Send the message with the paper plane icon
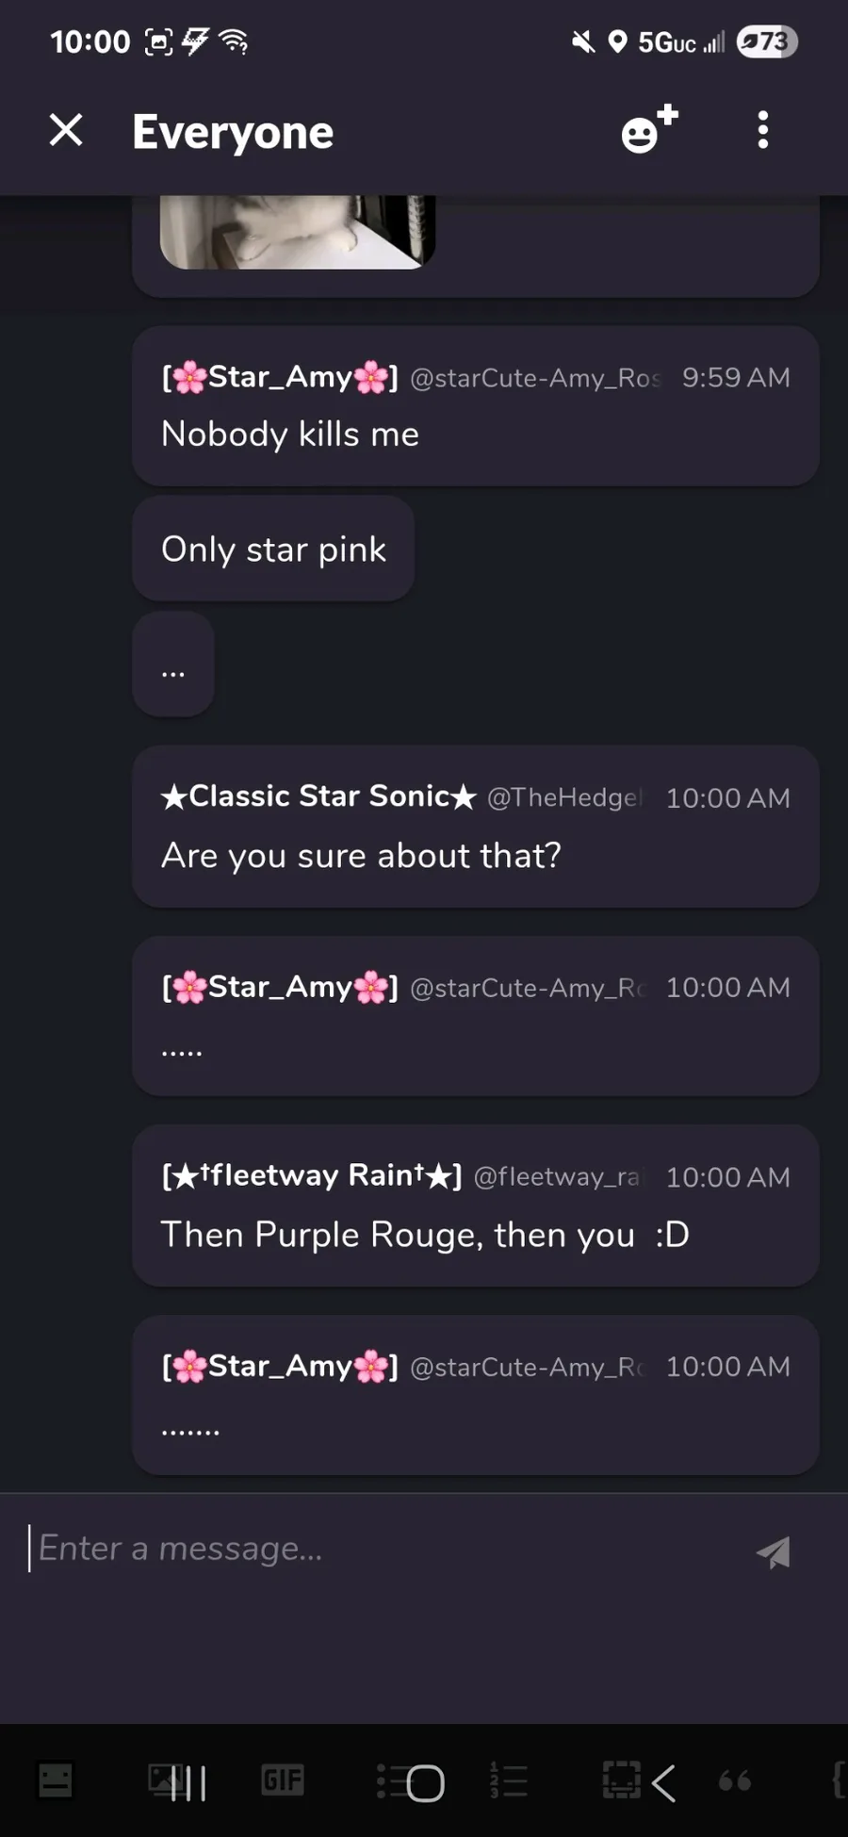This screenshot has width=848, height=1837. (774, 1552)
